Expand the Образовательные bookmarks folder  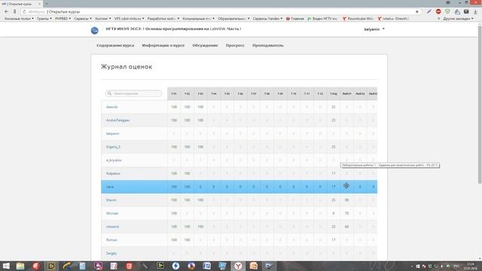point(233,19)
